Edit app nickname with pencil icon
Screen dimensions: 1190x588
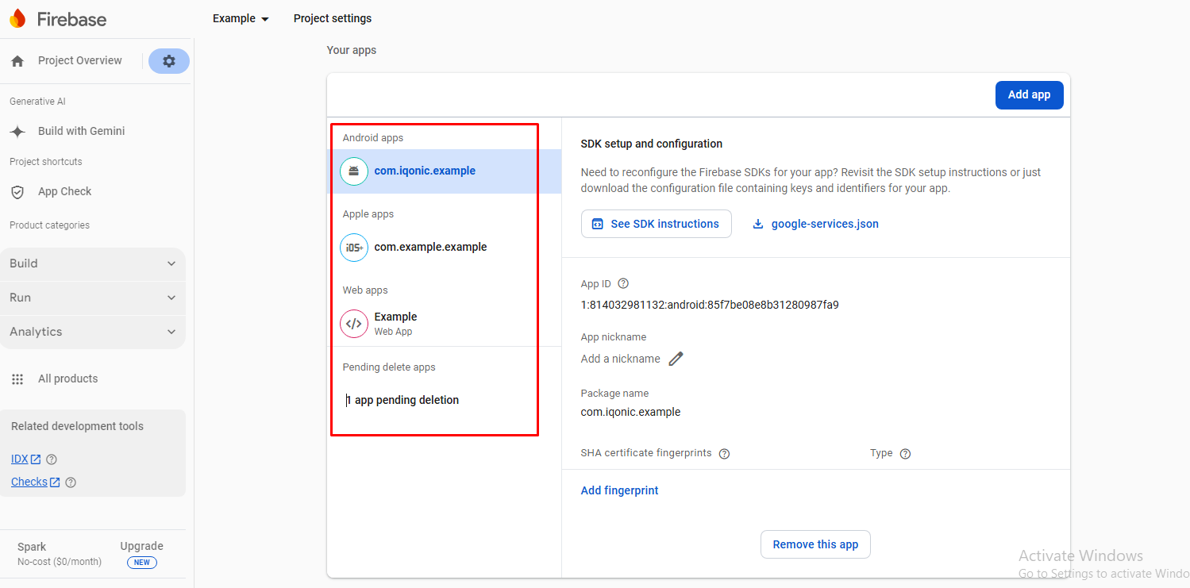676,359
